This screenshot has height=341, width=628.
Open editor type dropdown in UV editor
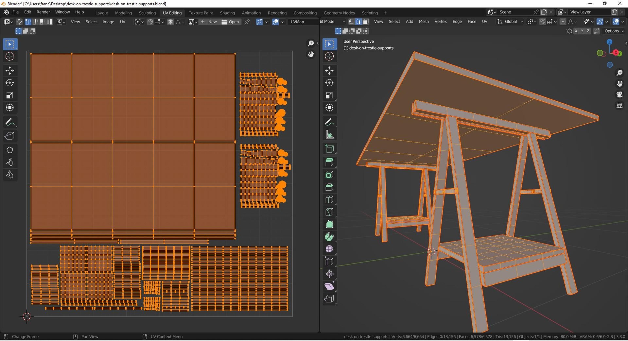8,22
